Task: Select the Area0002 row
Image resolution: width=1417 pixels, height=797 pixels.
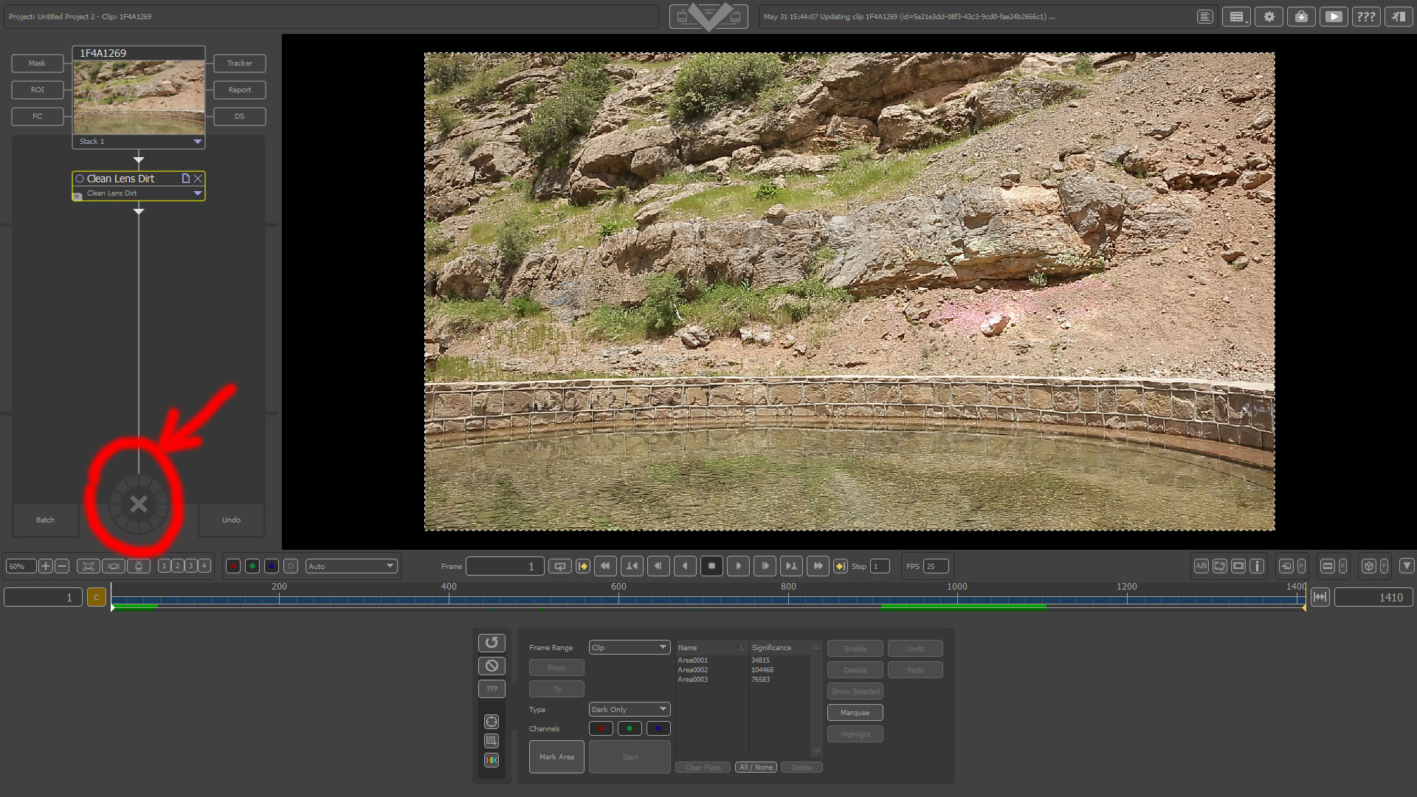Action: click(x=743, y=670)
